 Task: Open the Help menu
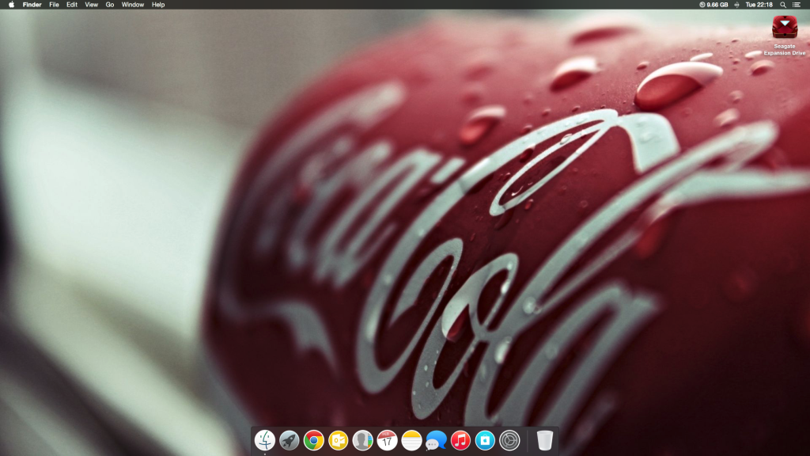[x=158, y=5]
